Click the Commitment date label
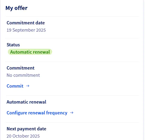 (x=26, y=23)
